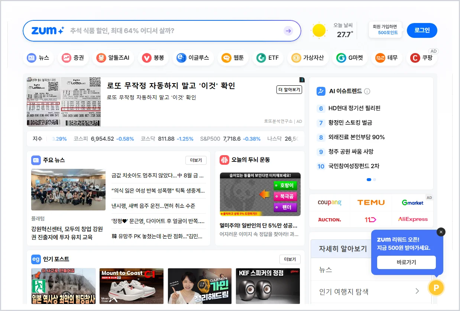Open the AUCTION logo link
The width and height of the screenshot is (460, 311).
(x=330, y=220)
